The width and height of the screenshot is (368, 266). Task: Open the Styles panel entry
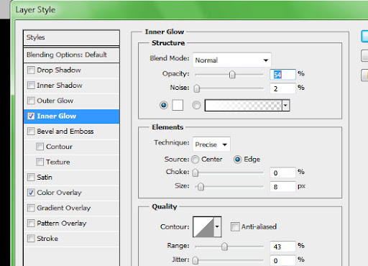[71, 37]
